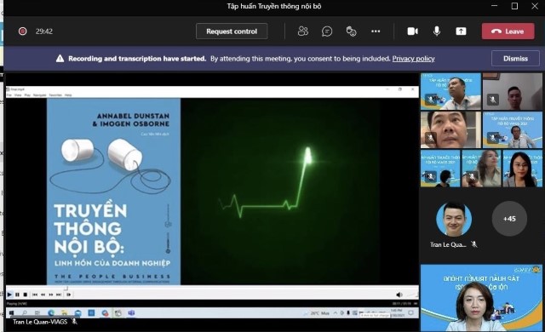Click the 29:42 meeting timer
Image resolution: width=545 pixels, height=332 pixels.
pos(44,31)
